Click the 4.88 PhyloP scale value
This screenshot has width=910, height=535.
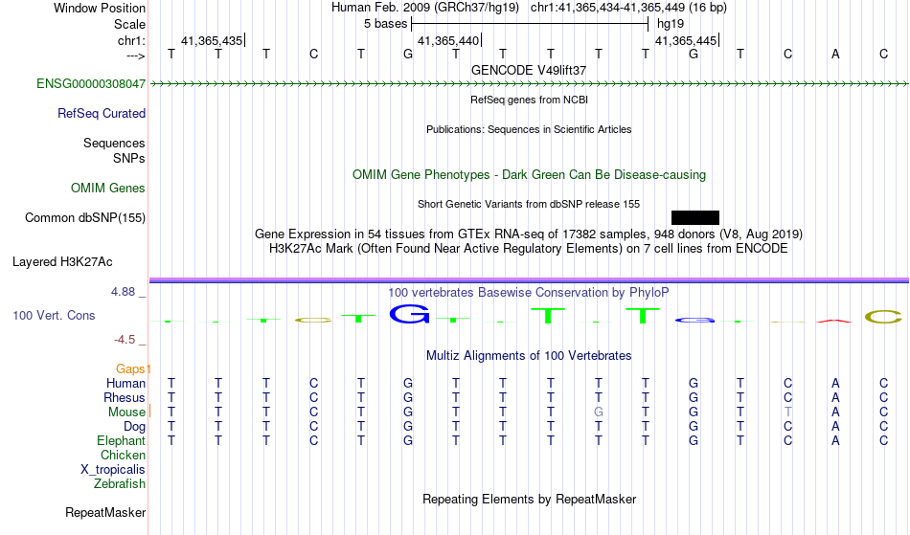[123, 292]
